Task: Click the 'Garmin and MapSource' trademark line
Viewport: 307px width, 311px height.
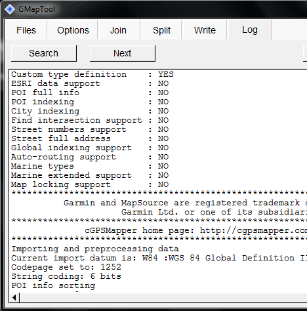Action: click(185, 203)
